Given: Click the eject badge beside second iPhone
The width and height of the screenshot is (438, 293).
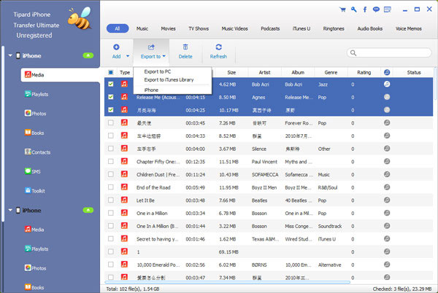Looking at the screenshot, I should (x=88, y=210).
